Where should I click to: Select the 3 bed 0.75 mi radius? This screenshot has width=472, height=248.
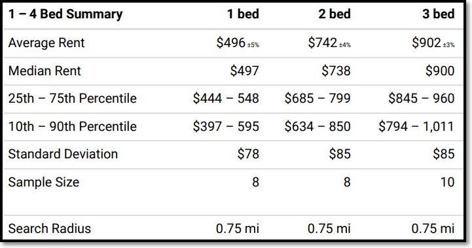tap(433, 228)
